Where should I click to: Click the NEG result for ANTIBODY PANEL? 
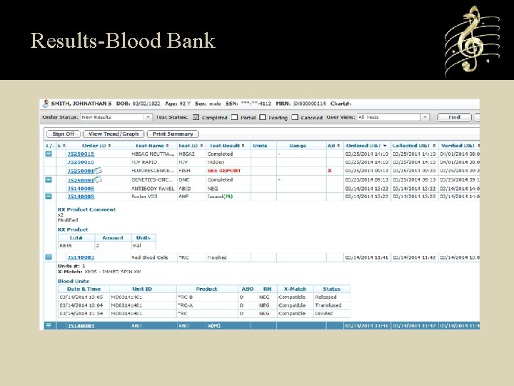[x=213, y=189]
